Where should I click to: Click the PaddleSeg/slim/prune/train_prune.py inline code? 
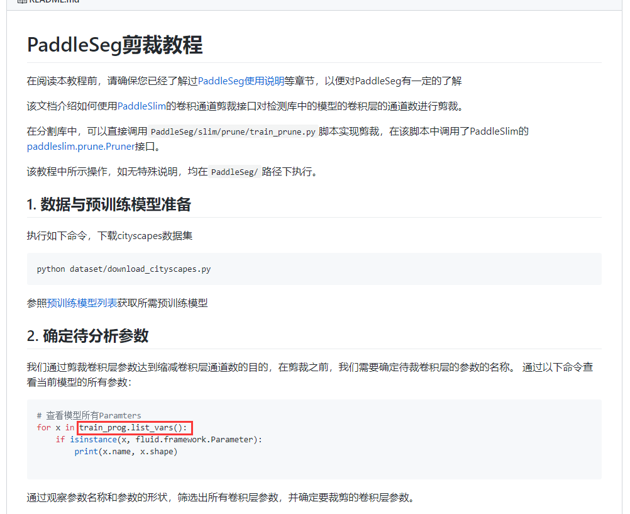233,131
